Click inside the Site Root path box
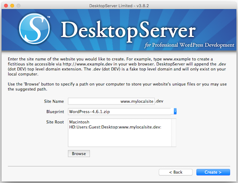 (119, 133)
